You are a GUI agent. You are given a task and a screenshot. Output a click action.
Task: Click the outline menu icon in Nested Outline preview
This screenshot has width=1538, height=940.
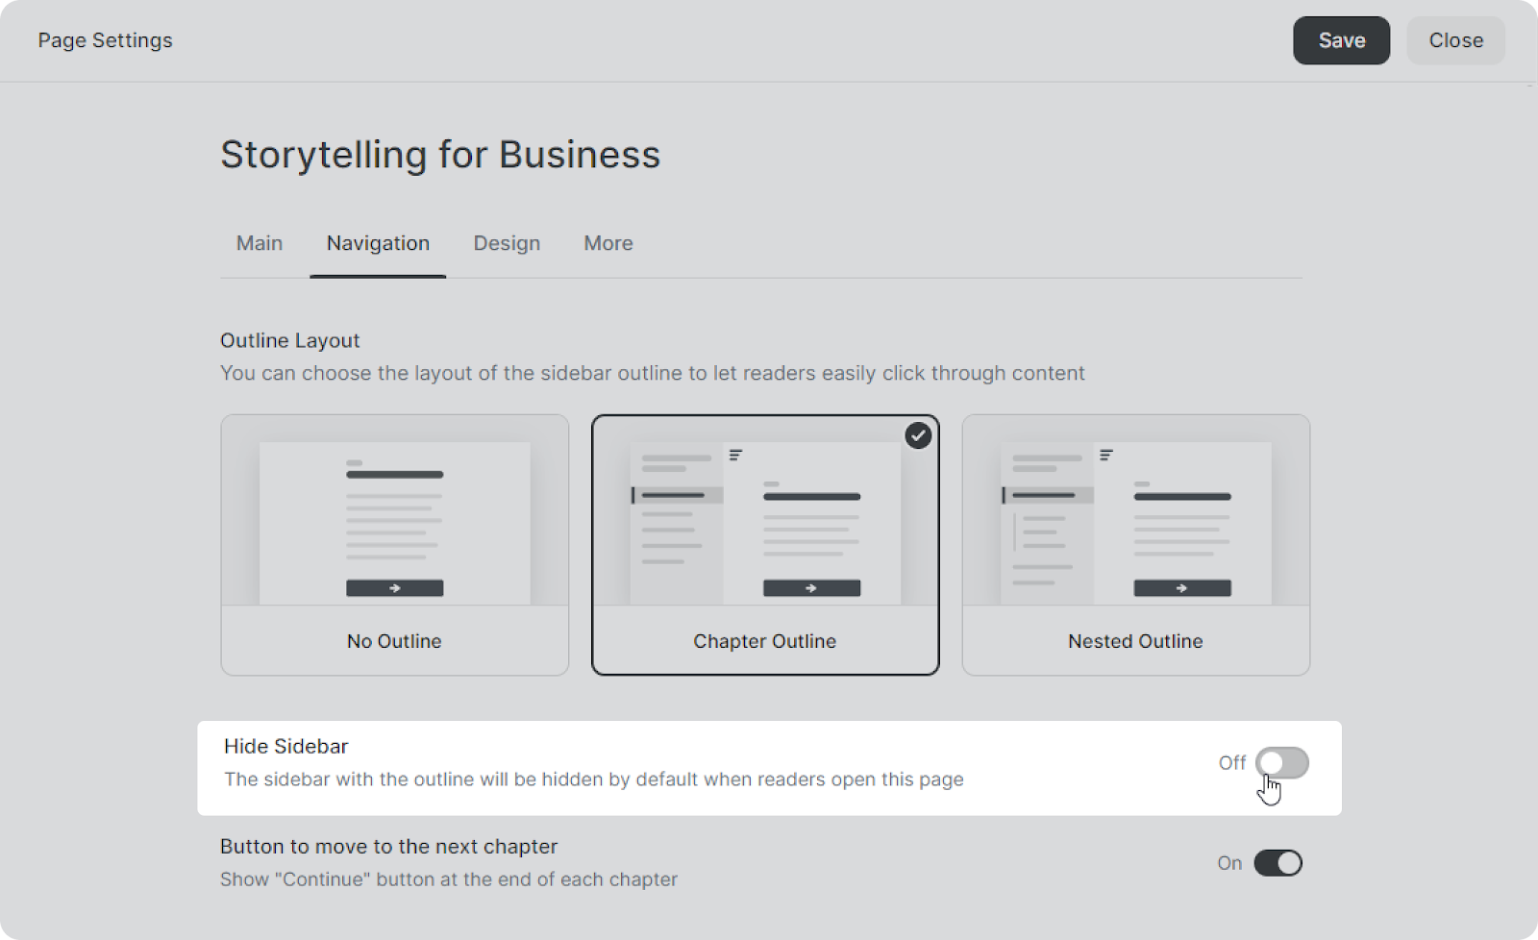tap(1106, 455)
